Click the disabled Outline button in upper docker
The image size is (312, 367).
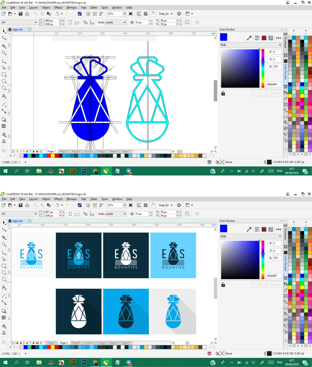click(x=275, y=93)
